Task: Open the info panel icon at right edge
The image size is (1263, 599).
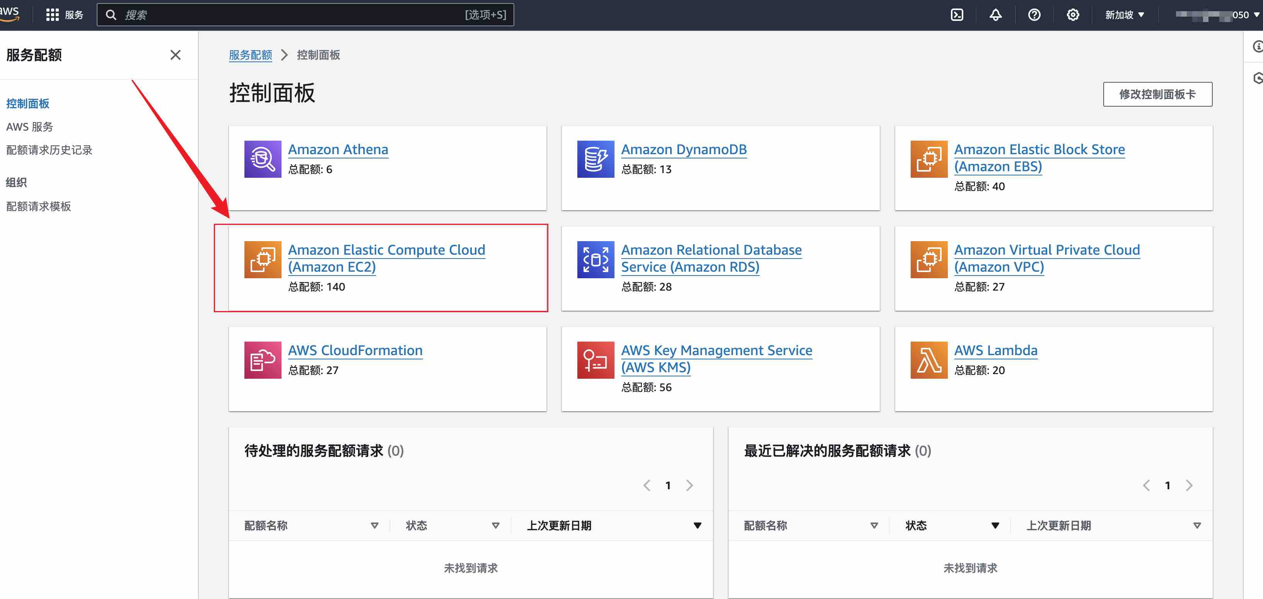Action: click(x=1258, y=46)
